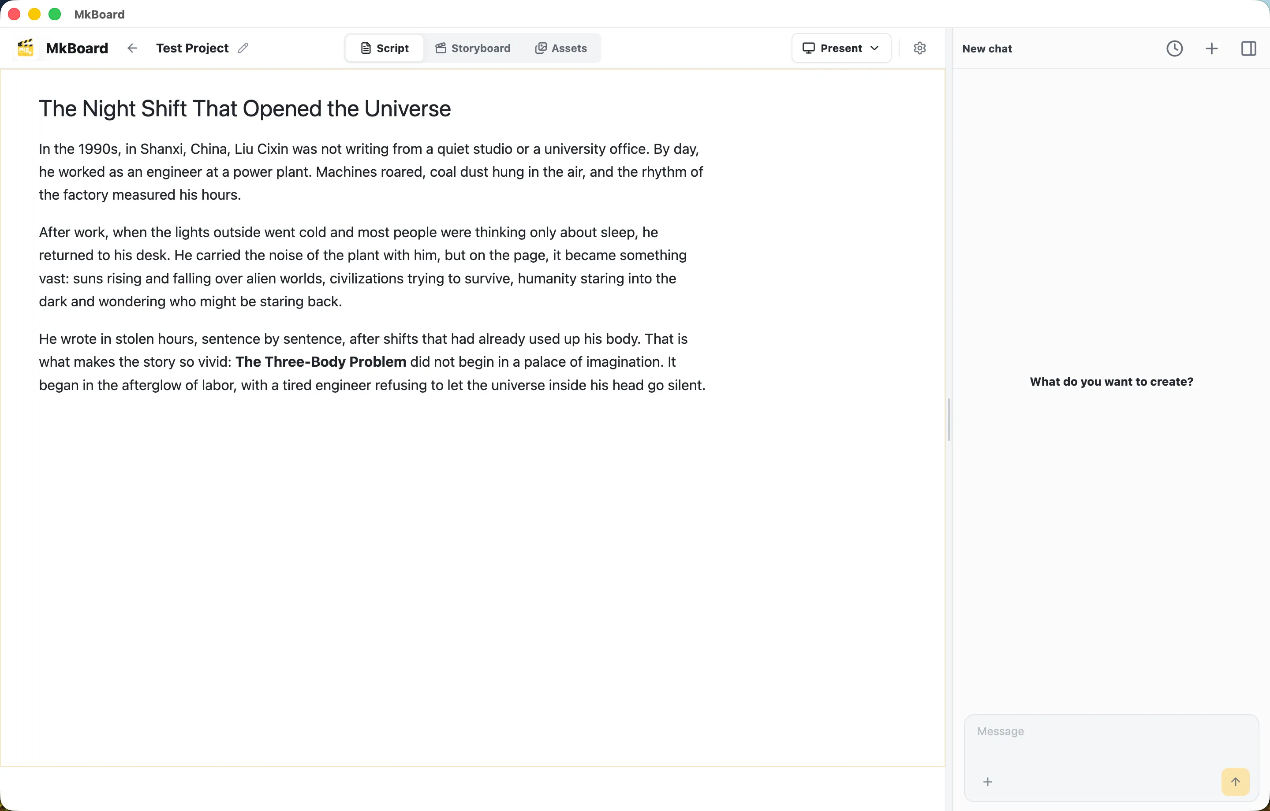Edit project name with the pencil icon
The width and height of the screenshot is (1270, 811).
[243, 48]
